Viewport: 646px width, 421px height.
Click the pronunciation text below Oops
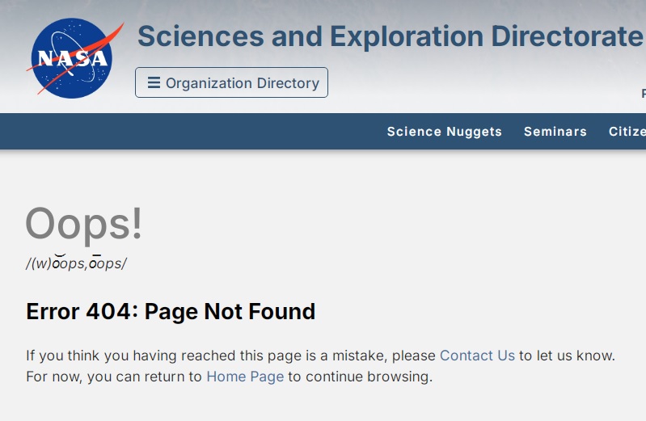(x=76, y=263)
